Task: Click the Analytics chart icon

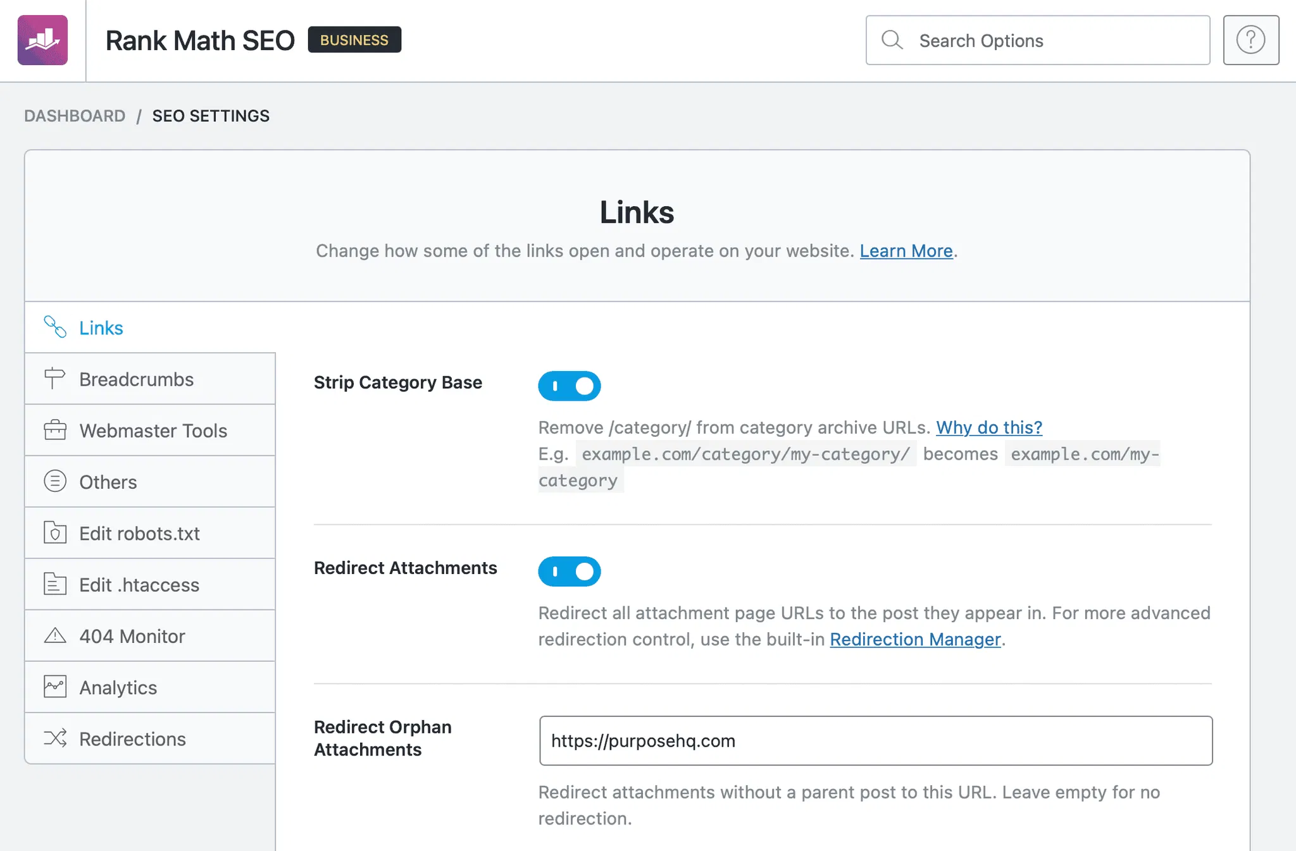Action: tap(55, 687)
